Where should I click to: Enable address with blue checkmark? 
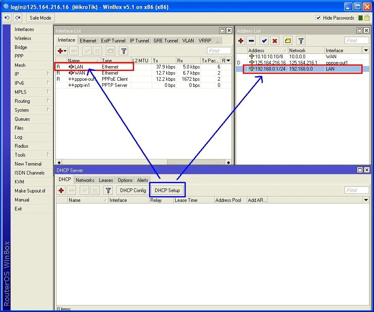264,41
